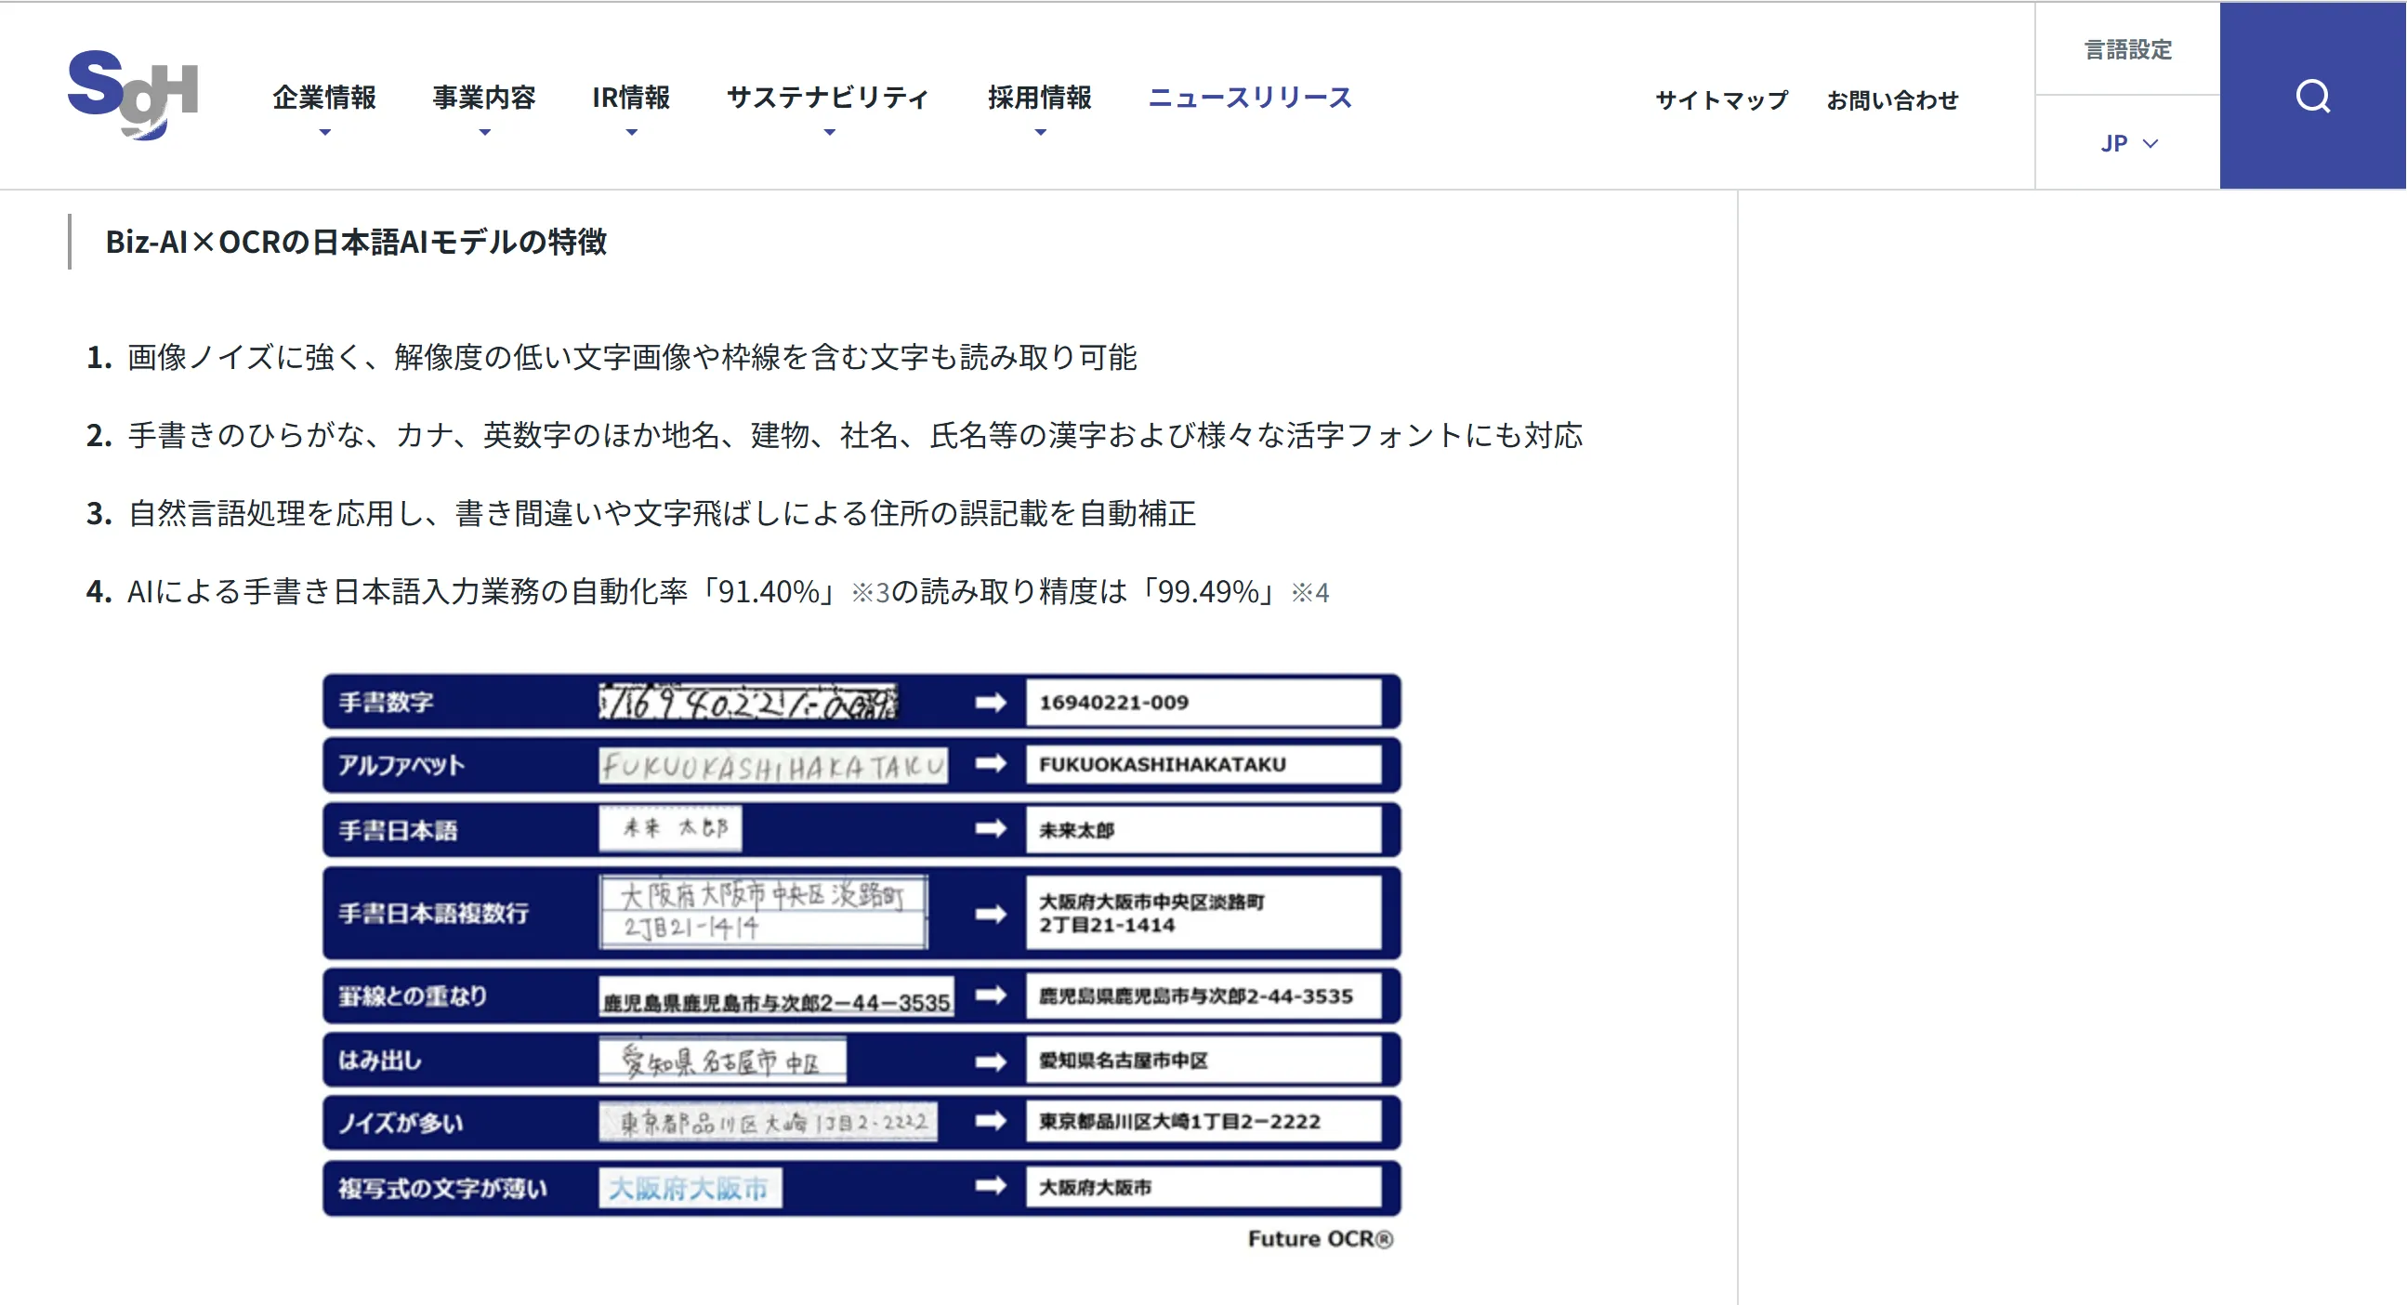Image resolution: width=2407 pixels, height=1305 pixels.
Task: Expand the arrow under 事業内容
Action: coord(484,133)
